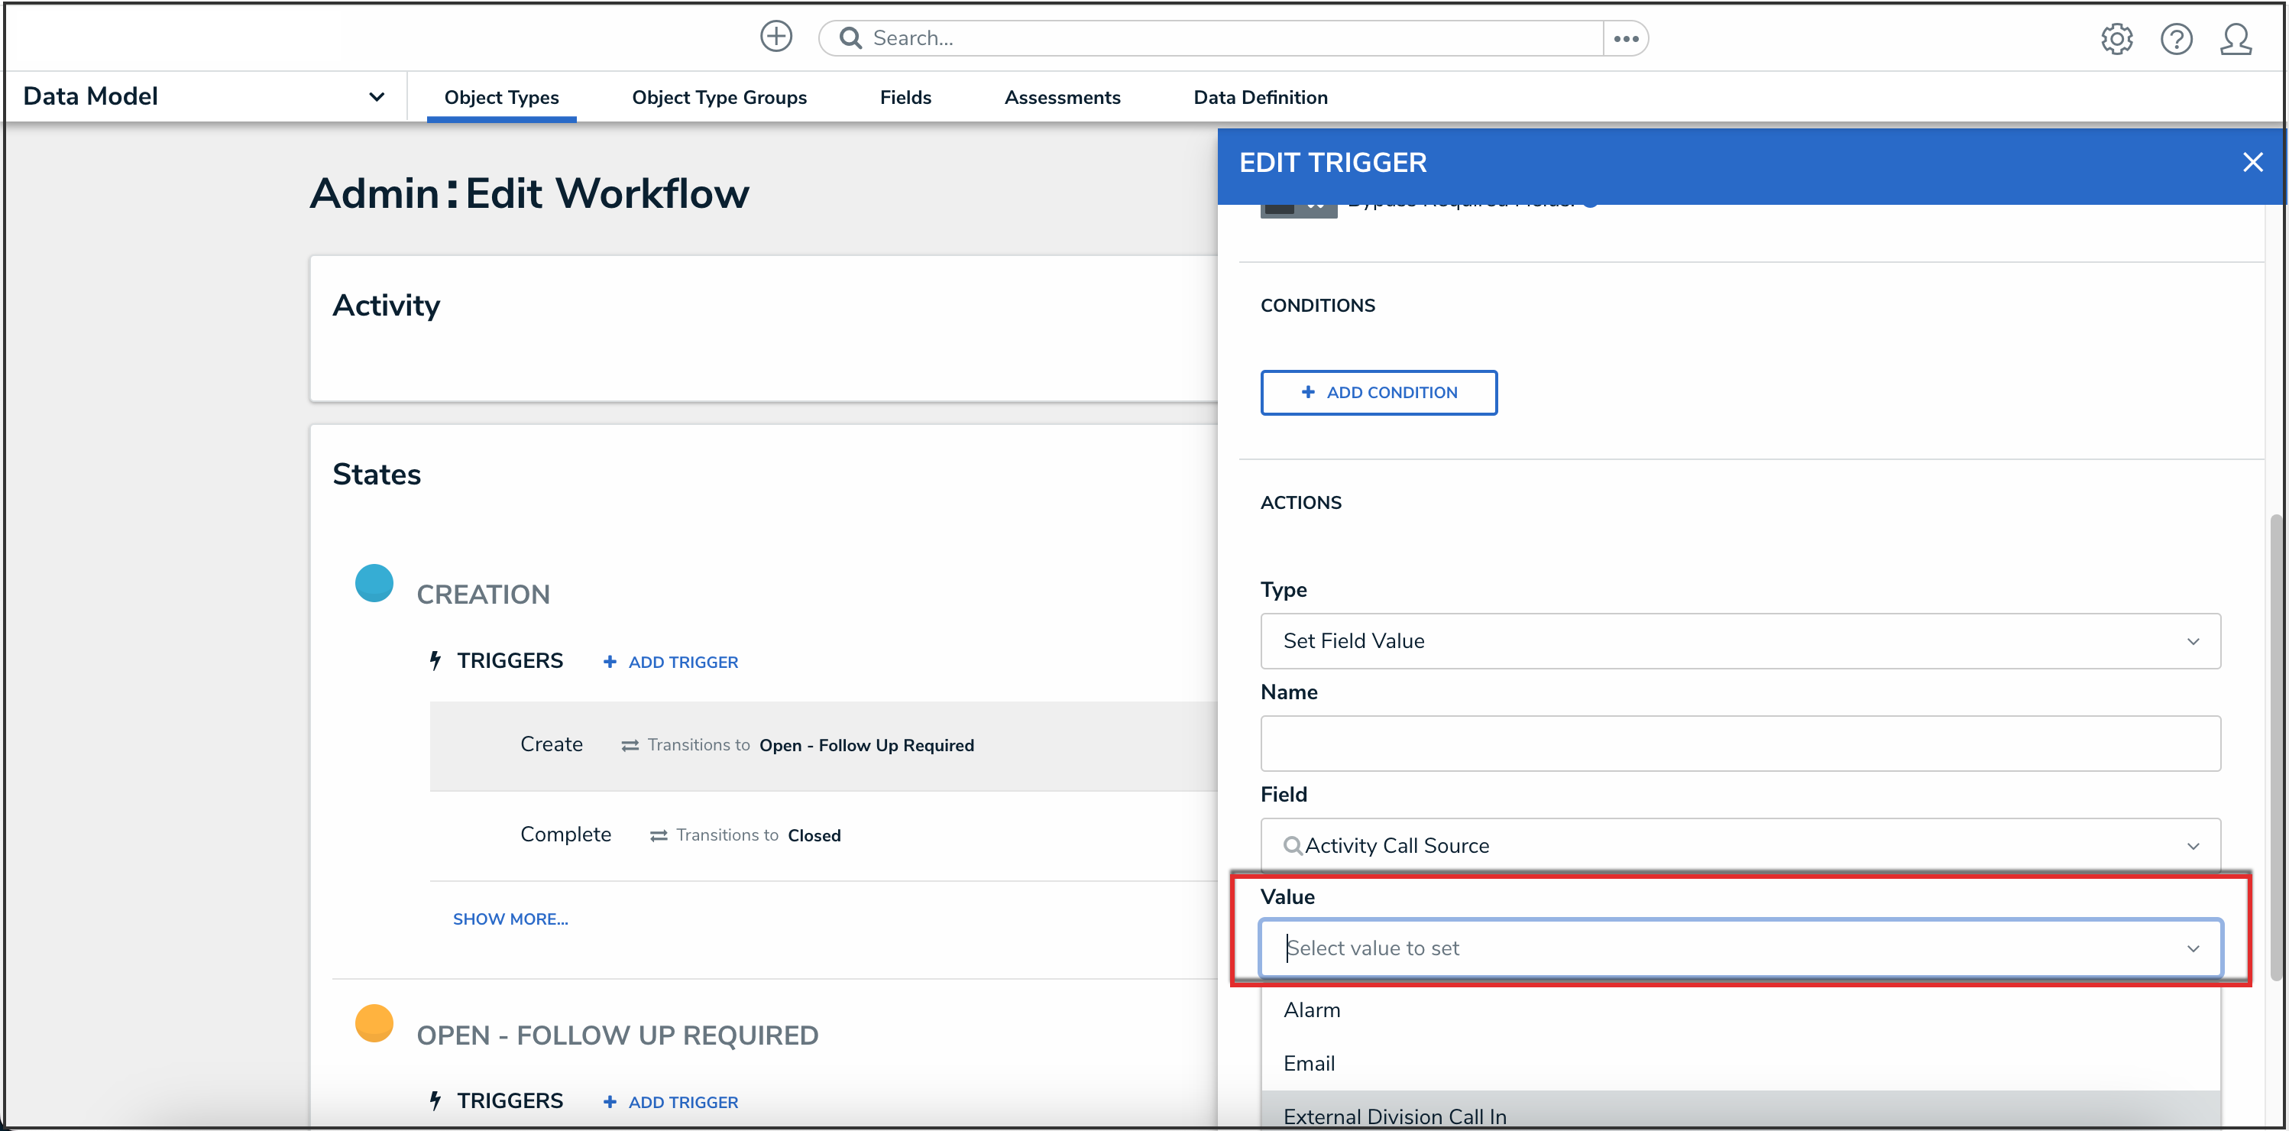
Task: Open the Type Set Field Value dropdown
Action: pos(1739,640)
